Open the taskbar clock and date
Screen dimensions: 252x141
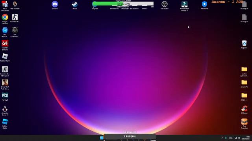[x=246, y=138]
